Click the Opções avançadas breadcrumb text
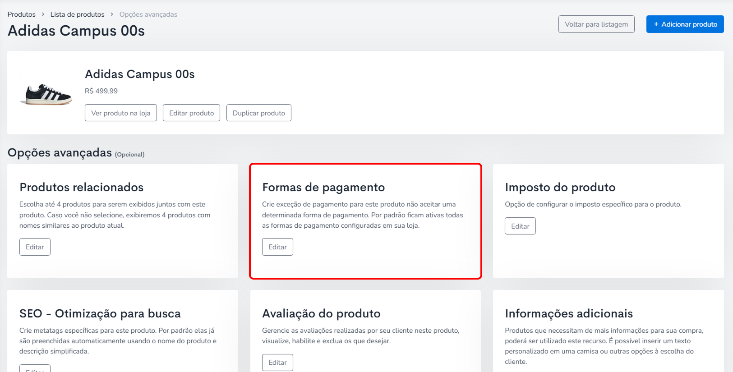The height and width of the screenshot is (372, 733). coord(148,14)
